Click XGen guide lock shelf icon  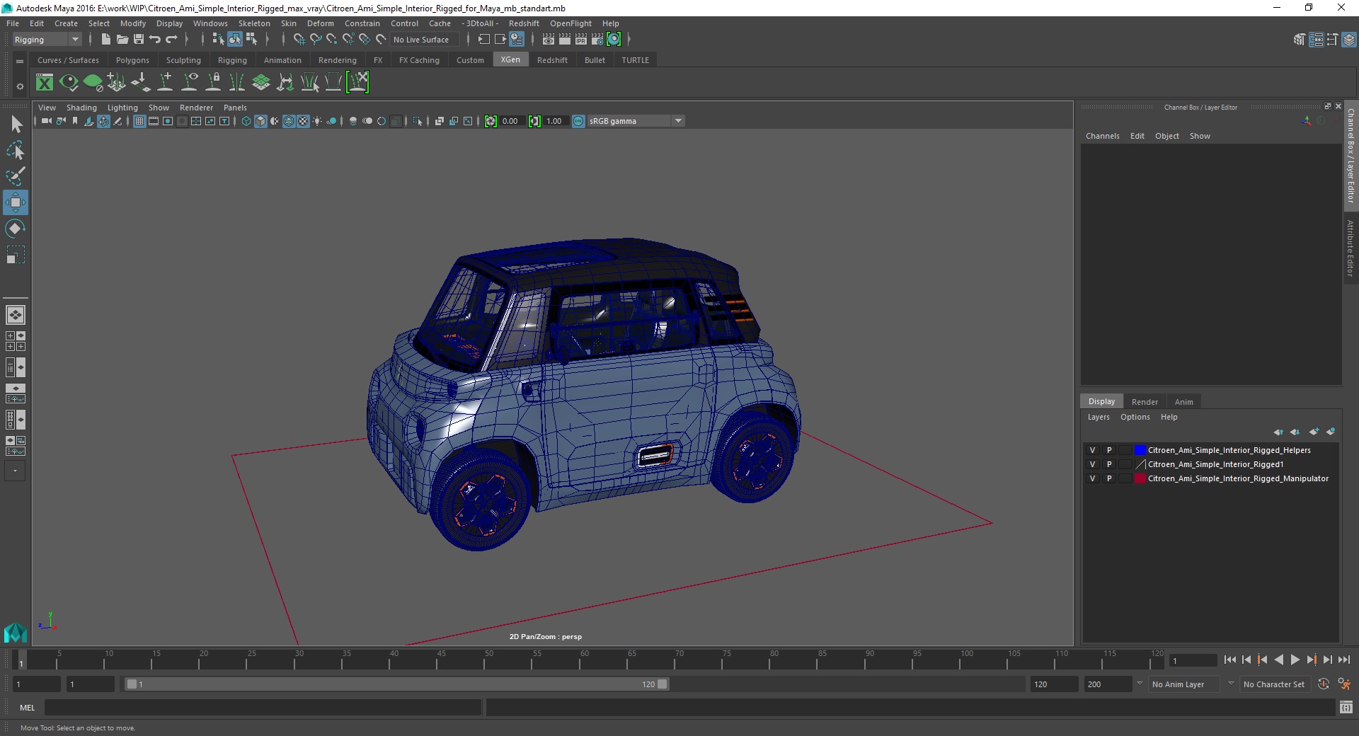213,83
